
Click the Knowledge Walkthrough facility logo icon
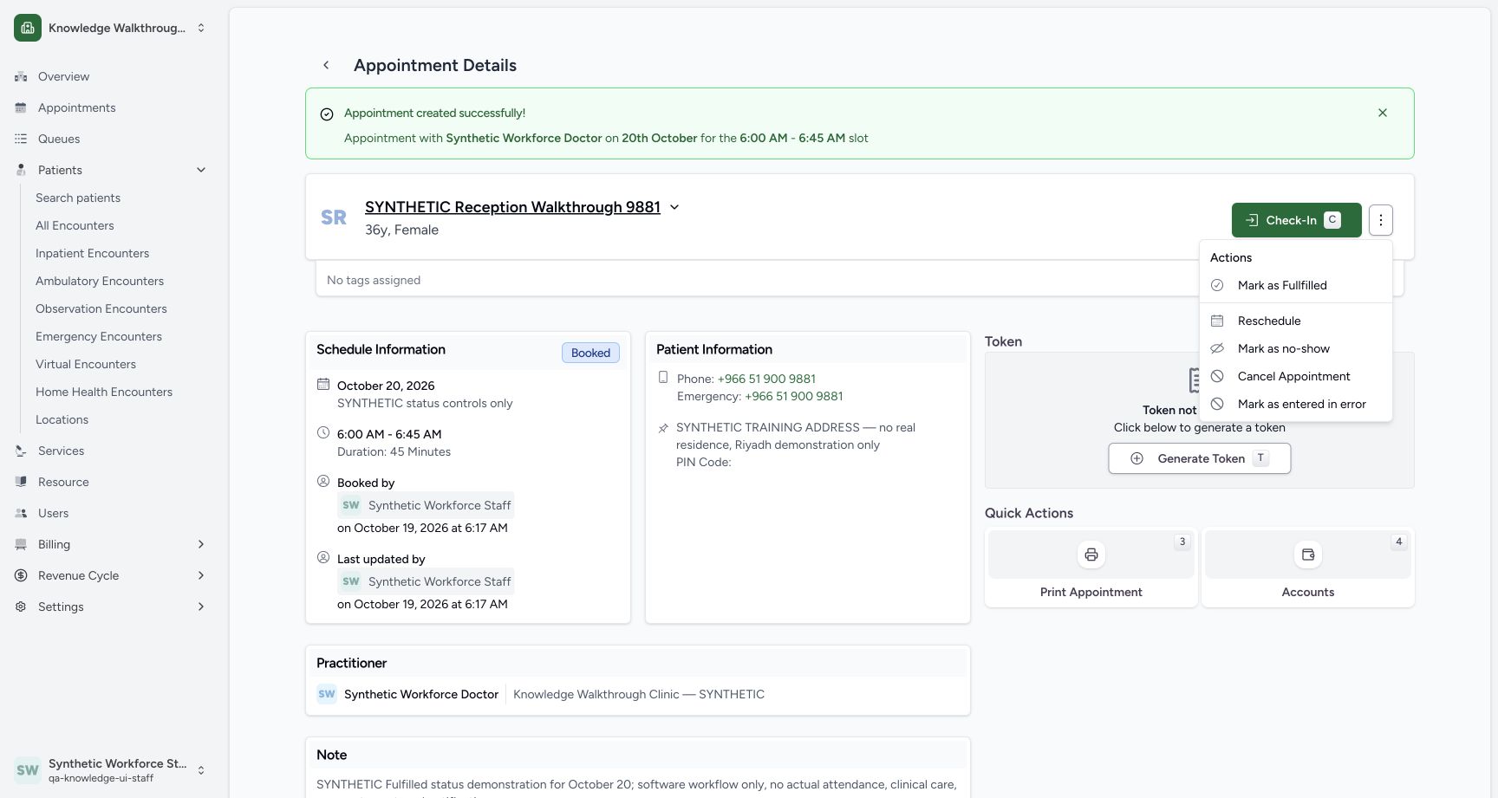click(x=28, y=28)
